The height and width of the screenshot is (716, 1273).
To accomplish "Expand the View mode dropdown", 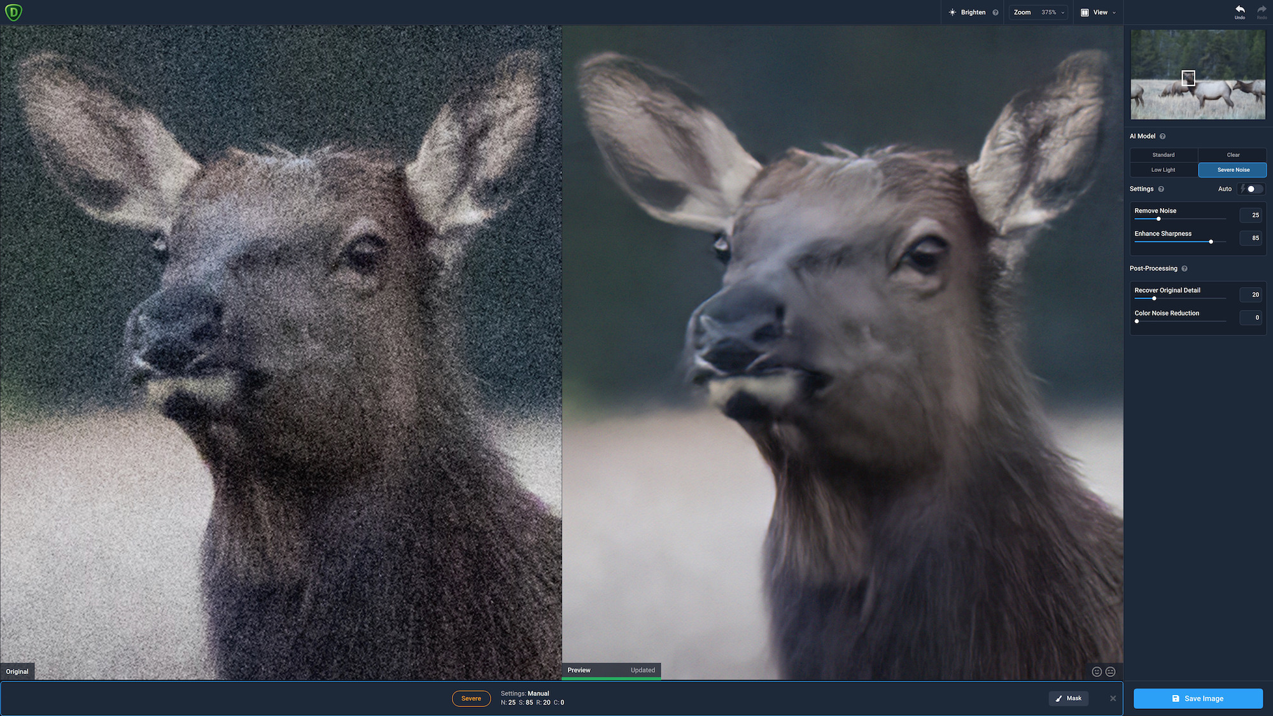I will (x=1099, y=13).
